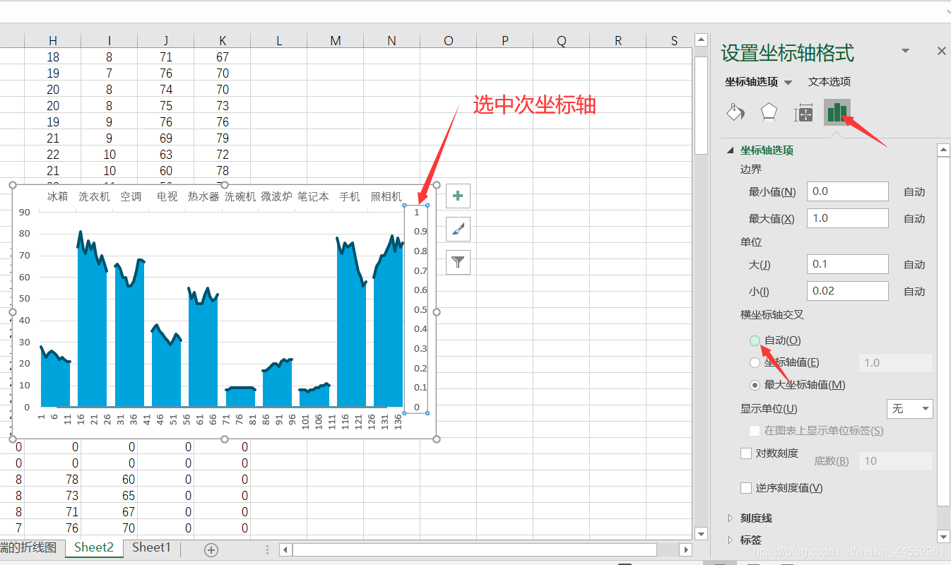Click the pane scrollbar down arrow
Screen dimensions: 951x565
tap(943, 536)
